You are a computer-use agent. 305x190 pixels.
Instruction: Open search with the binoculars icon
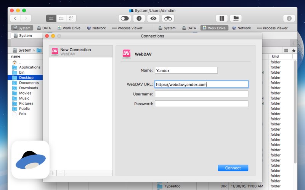pos(168,18)
